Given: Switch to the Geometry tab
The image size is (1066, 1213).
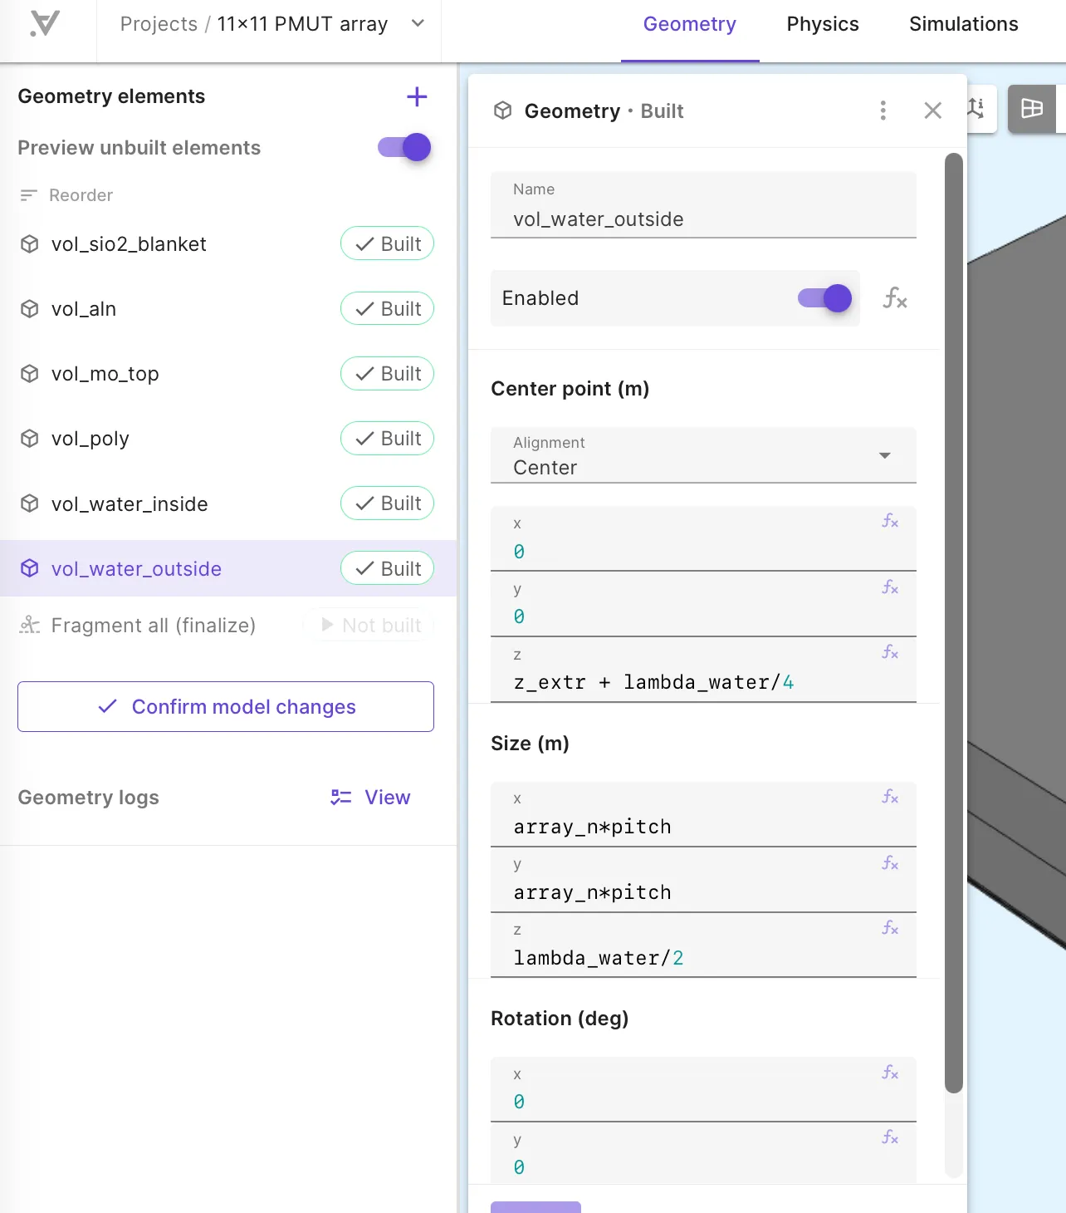Looking at the screenshot, I should [690, 24].
